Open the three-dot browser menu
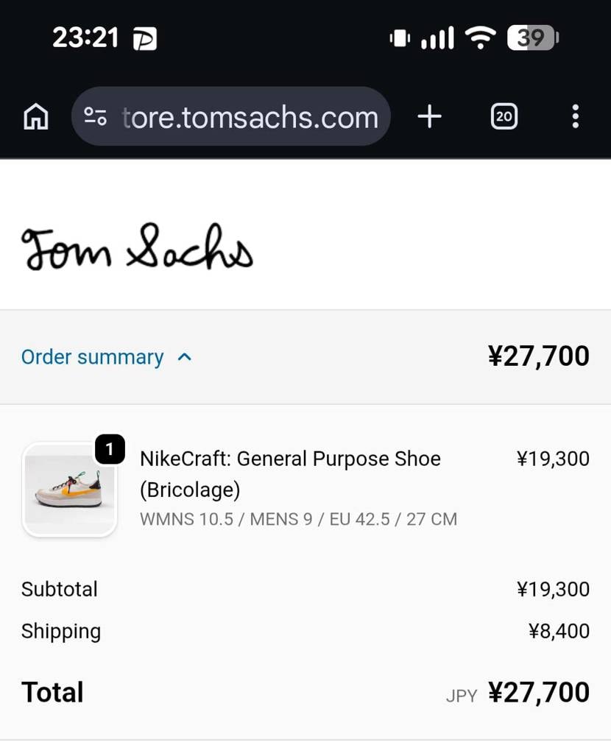The width and height of the screenshot is (611, 748). [575, 116]
